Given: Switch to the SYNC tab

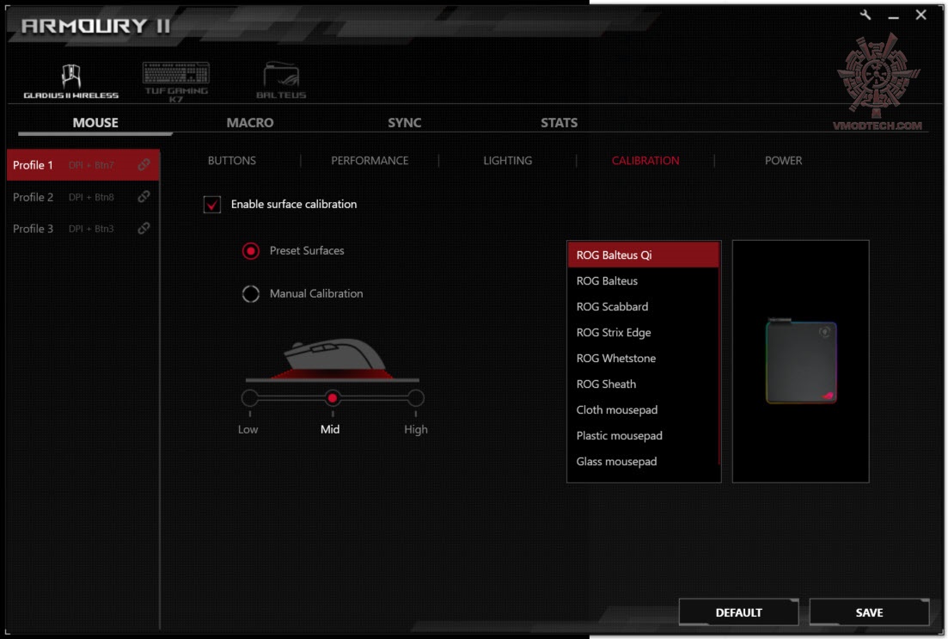Looking at the screenshot, I should 405,123.
